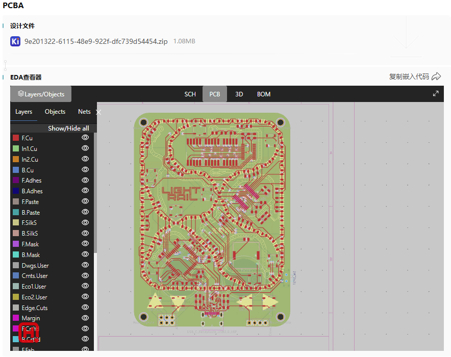This screenshot has width=451, height=357.
Task: Open the 9e201322 zip design file
Action: 96,41
